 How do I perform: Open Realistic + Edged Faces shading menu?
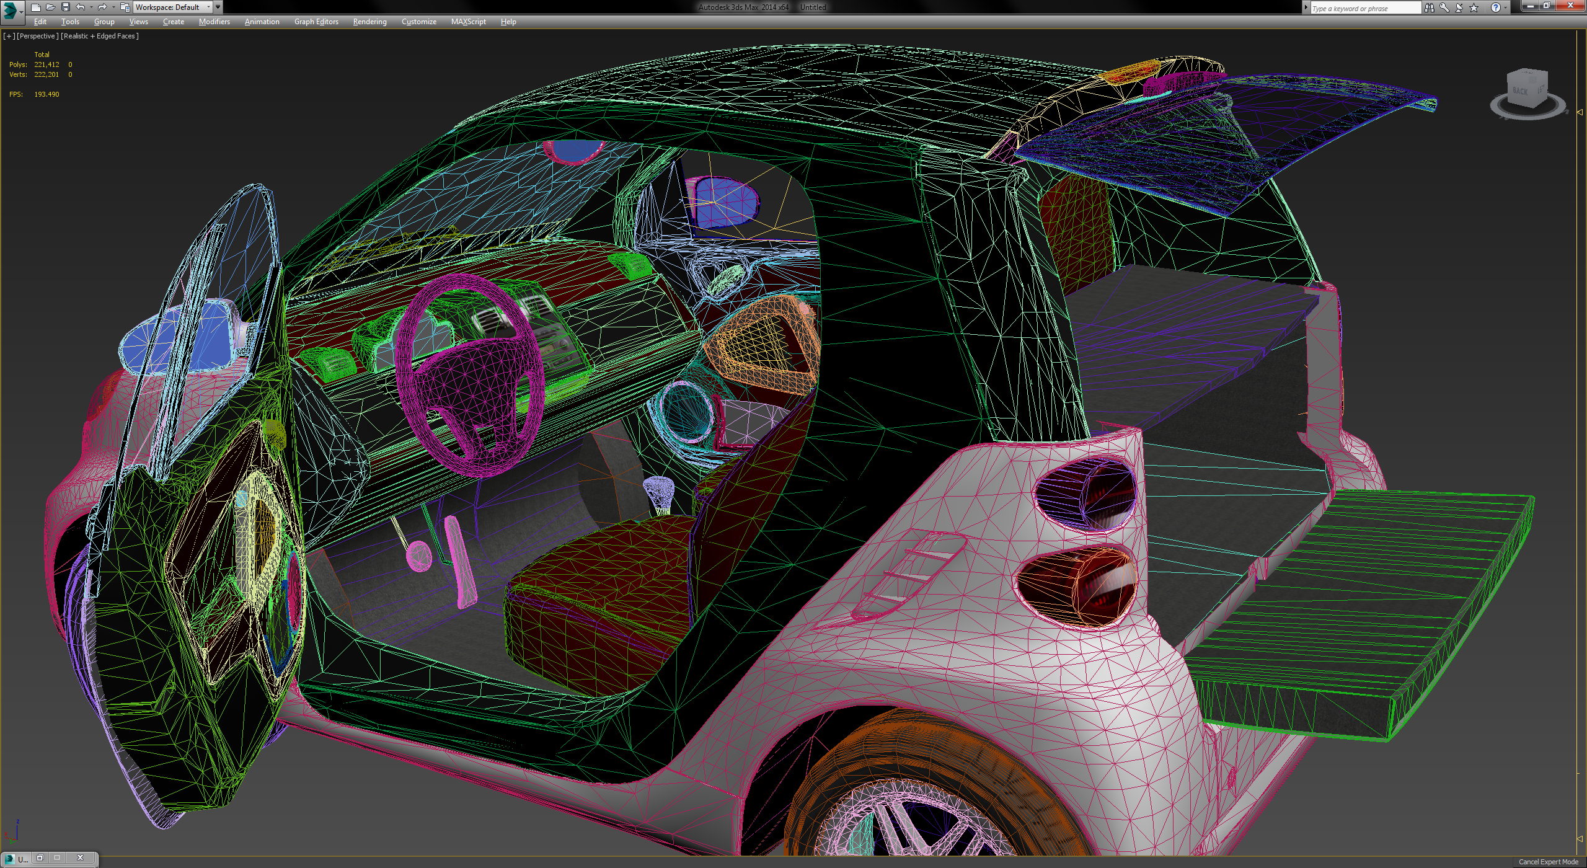[x=99, y=36]
